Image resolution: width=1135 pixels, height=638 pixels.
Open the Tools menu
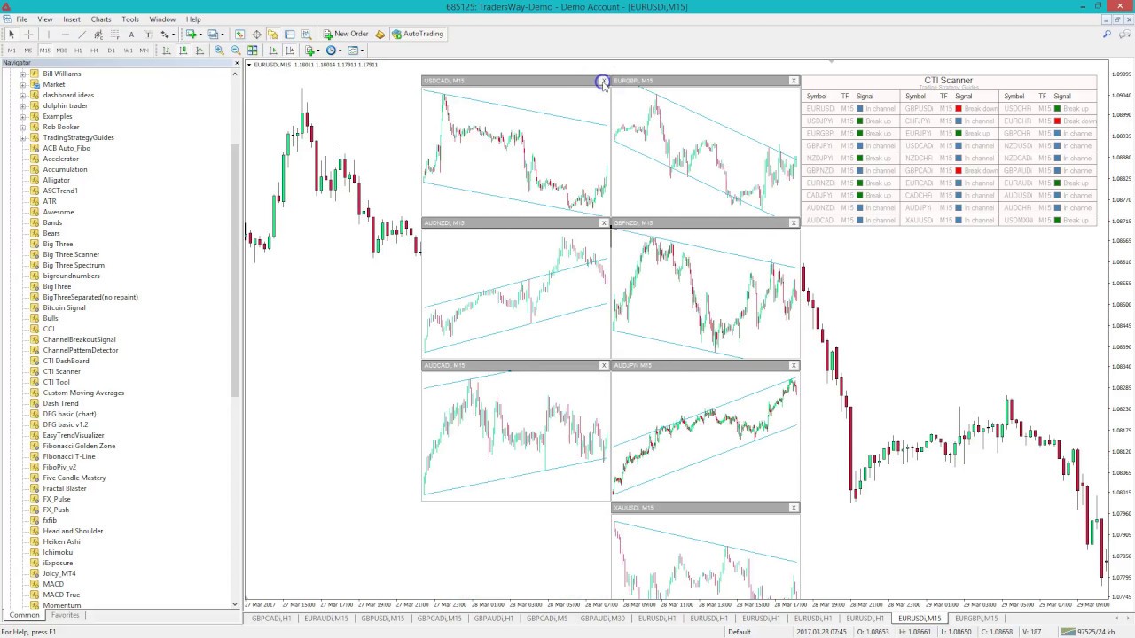[130, 19]
